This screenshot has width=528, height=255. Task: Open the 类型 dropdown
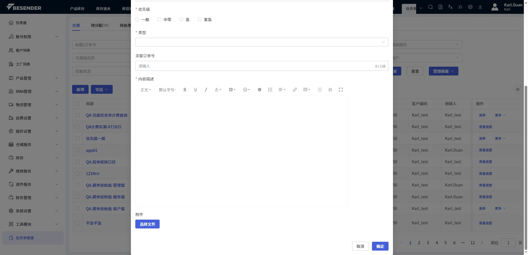tap(262, 42)
